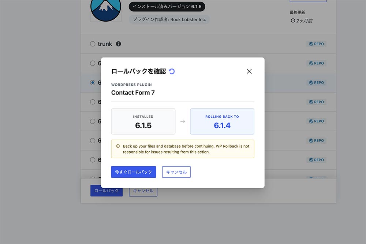Click the Contact Form 7 plugin logo

click(x=106, y=10)
